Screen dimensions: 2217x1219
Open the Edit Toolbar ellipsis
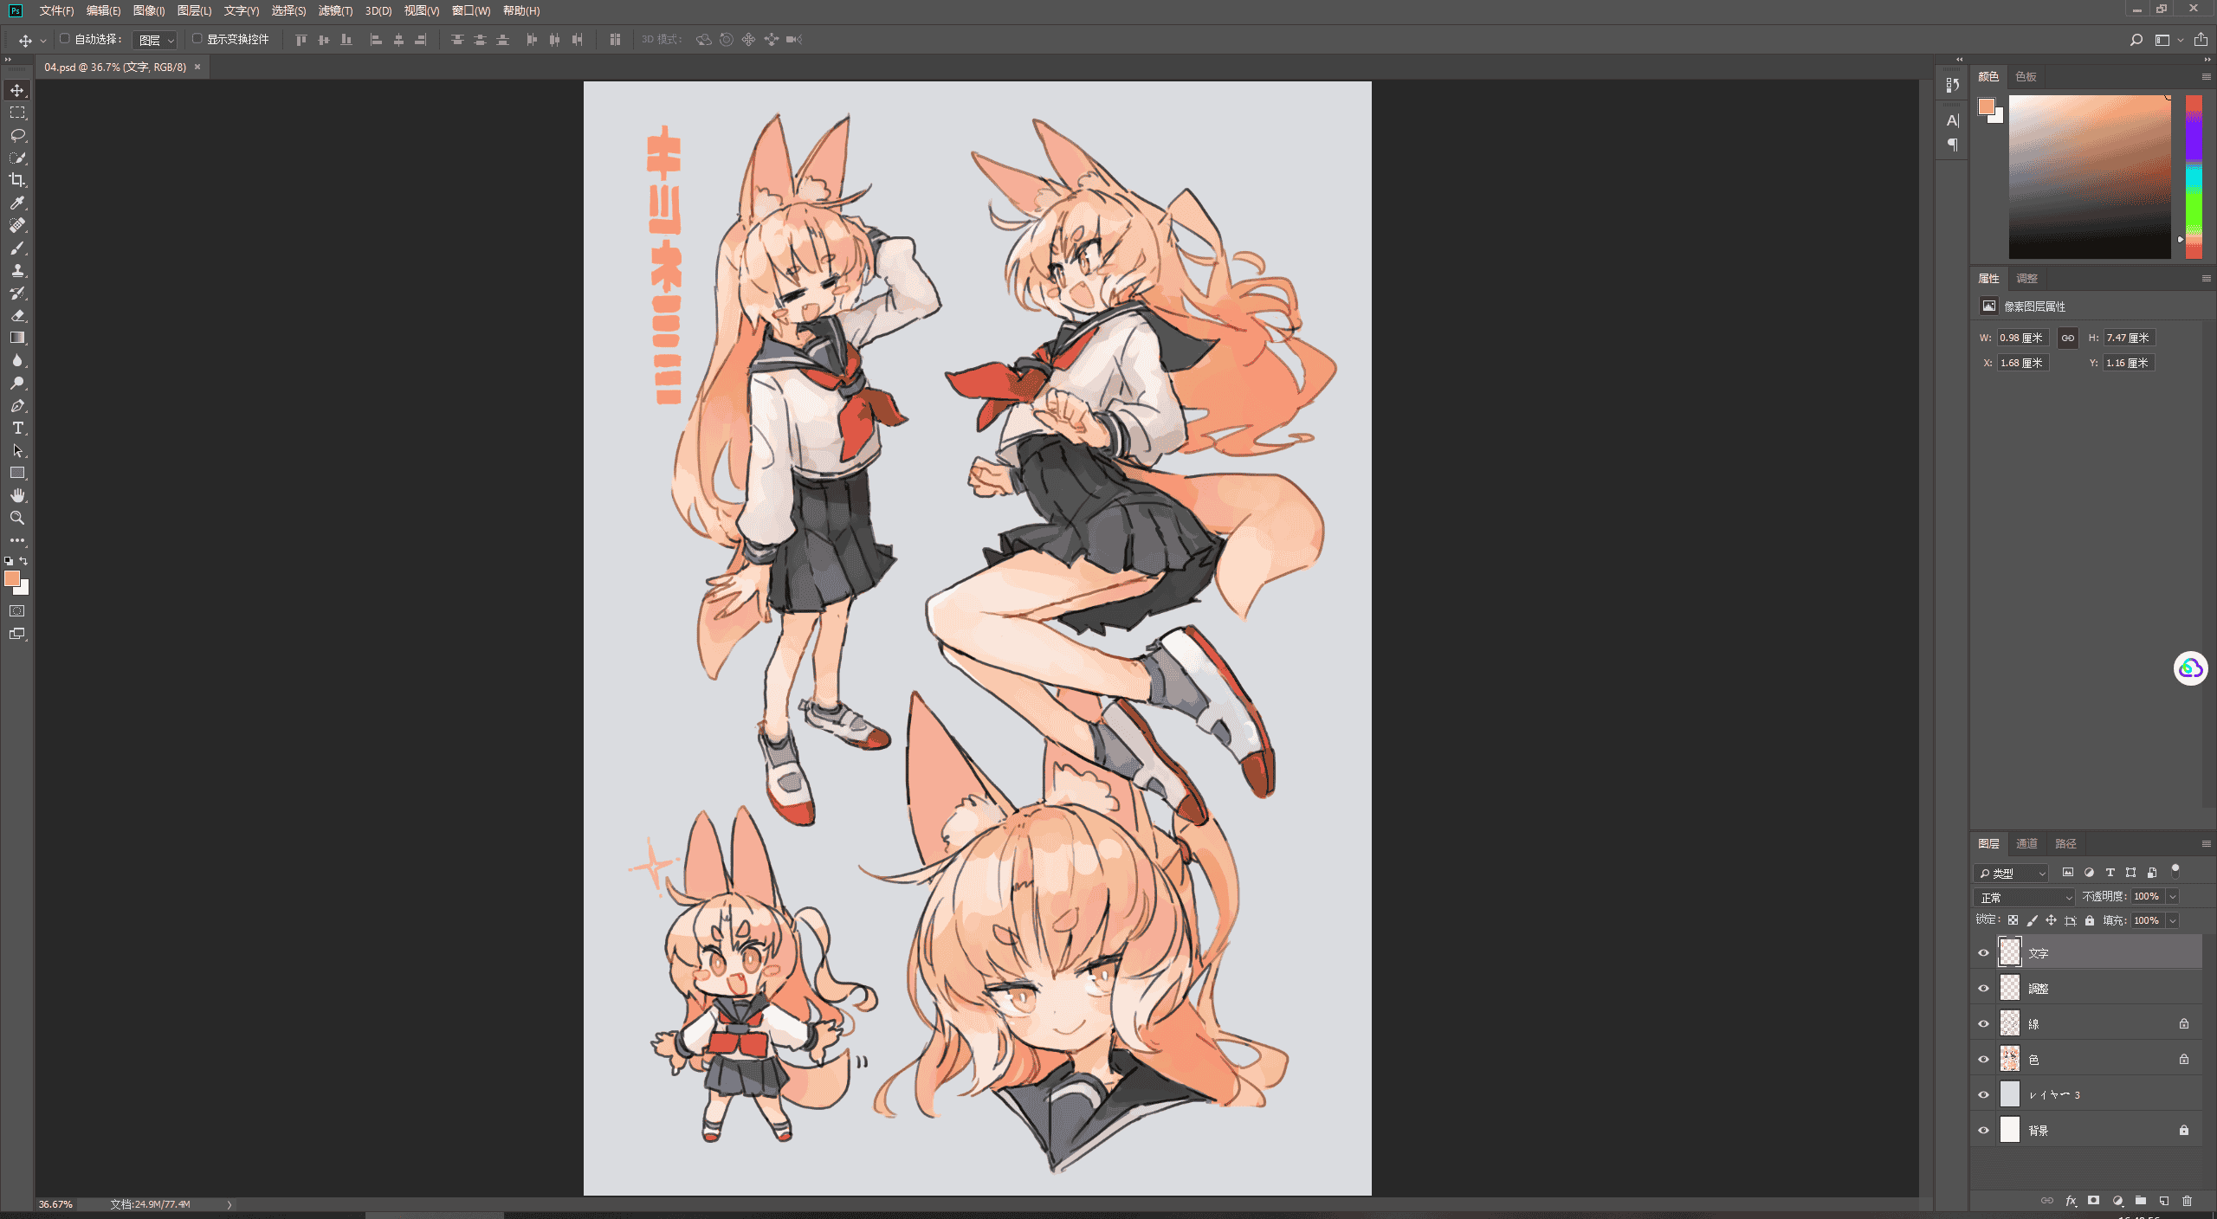point(17,540)
